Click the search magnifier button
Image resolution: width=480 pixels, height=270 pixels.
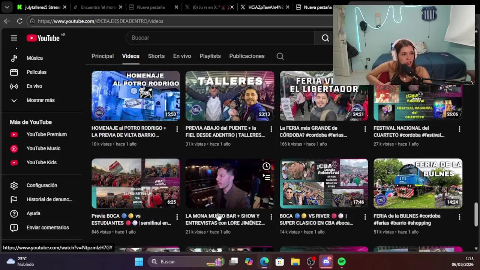[325, 38]
